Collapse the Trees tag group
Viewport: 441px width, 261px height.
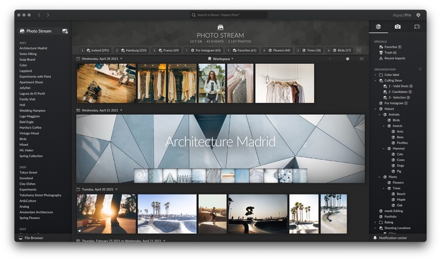point(384,189)
